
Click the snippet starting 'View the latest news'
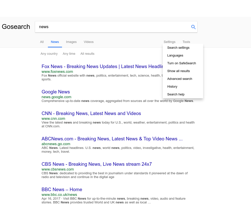tap(118, 124)
